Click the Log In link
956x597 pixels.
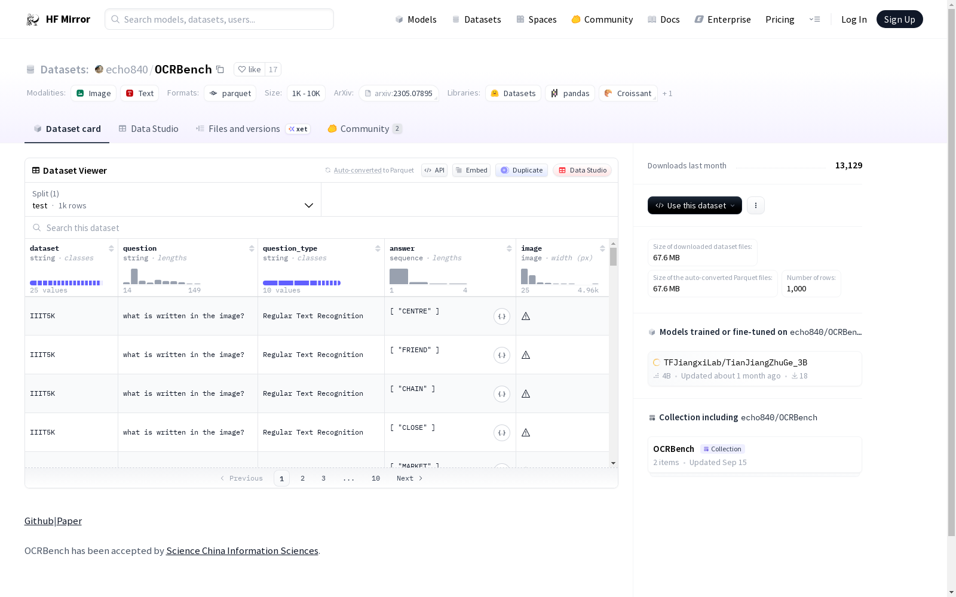click(854, 20)
